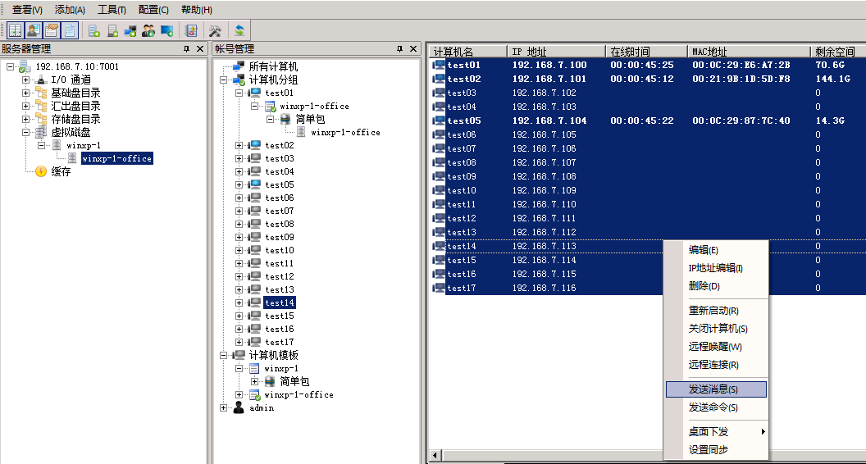Choose 编辑(E) from context menu
Viewport: 866px width, 464px height.
(716, 250)
